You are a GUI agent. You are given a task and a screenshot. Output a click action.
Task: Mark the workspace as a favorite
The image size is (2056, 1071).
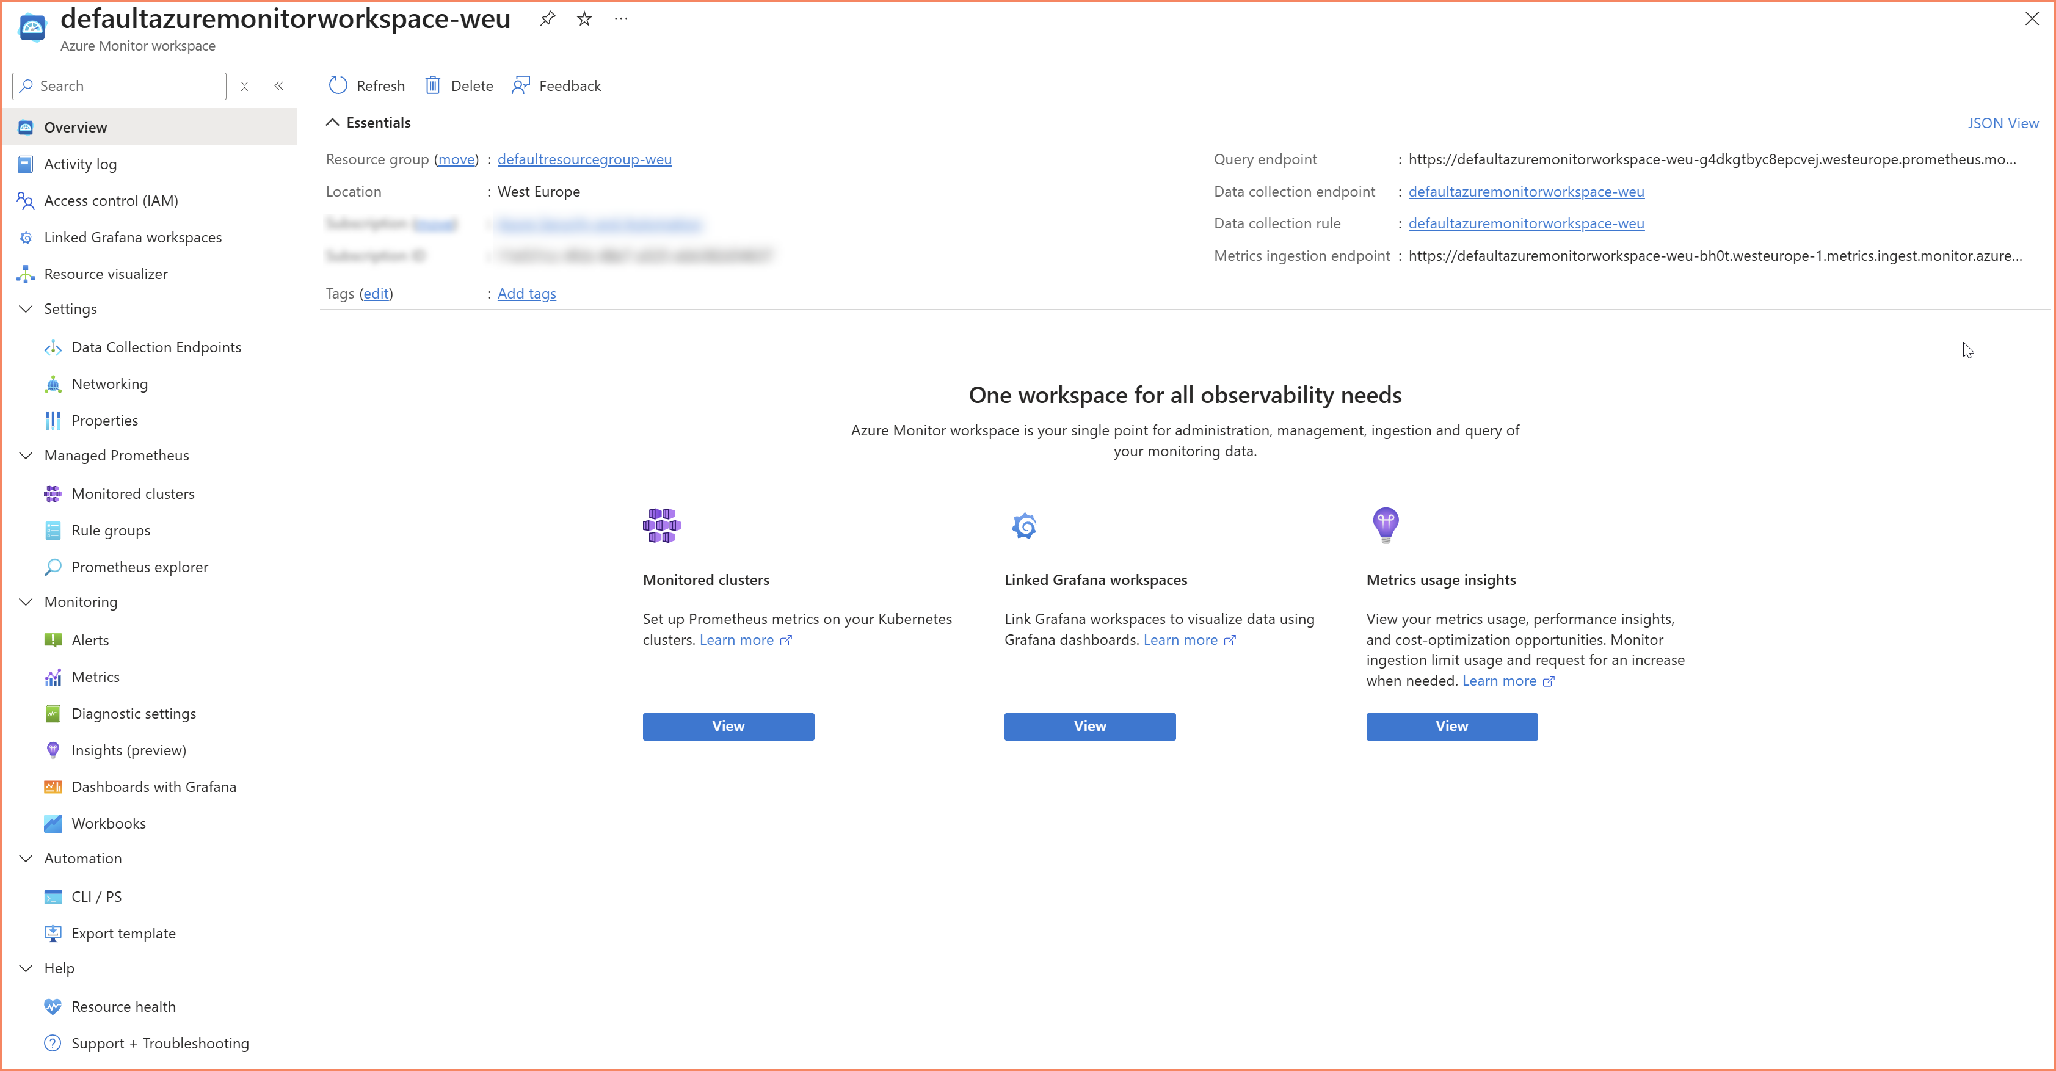584,18
